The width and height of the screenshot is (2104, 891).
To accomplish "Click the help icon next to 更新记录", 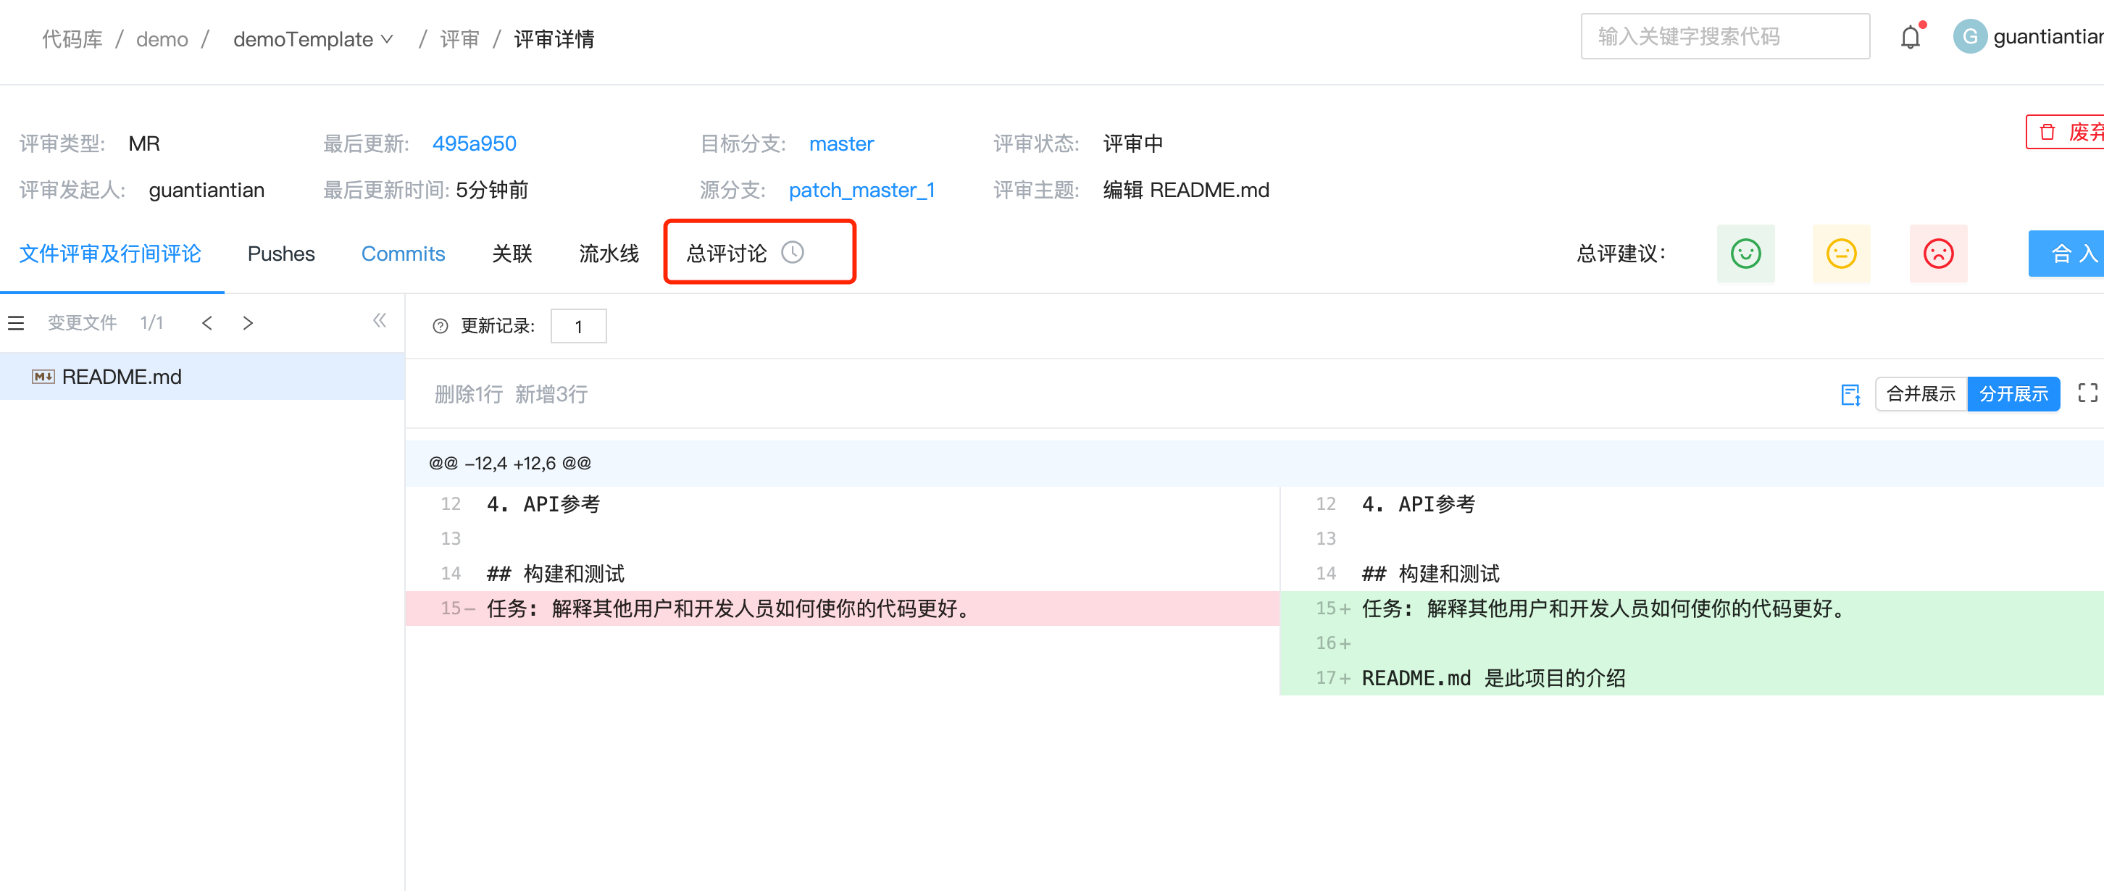I will tap(441, 327).
